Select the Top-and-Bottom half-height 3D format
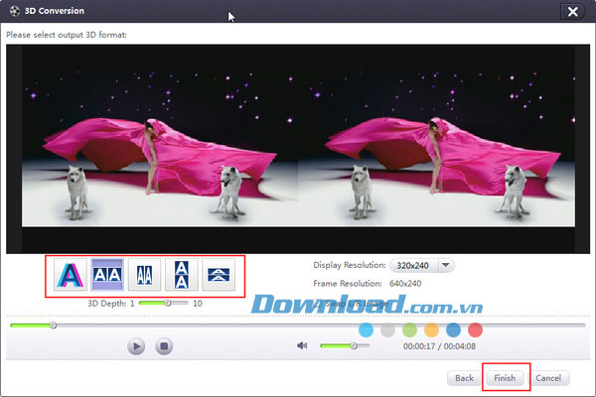This screenshot has width=596, height=397. 219,274
